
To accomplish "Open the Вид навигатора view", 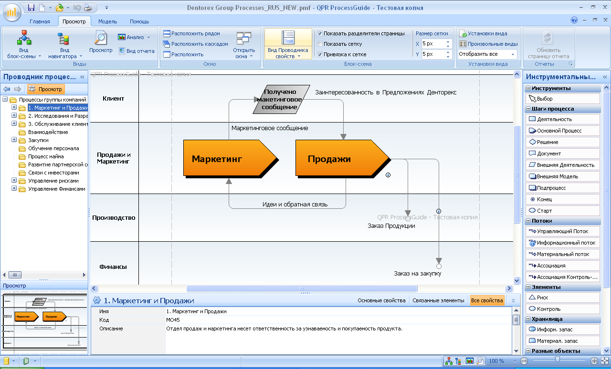I will [64, 44].
